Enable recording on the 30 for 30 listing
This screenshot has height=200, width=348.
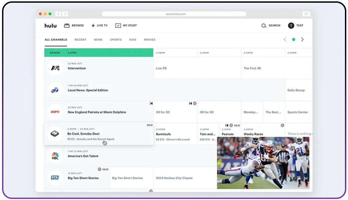click(x=194, y=103)
